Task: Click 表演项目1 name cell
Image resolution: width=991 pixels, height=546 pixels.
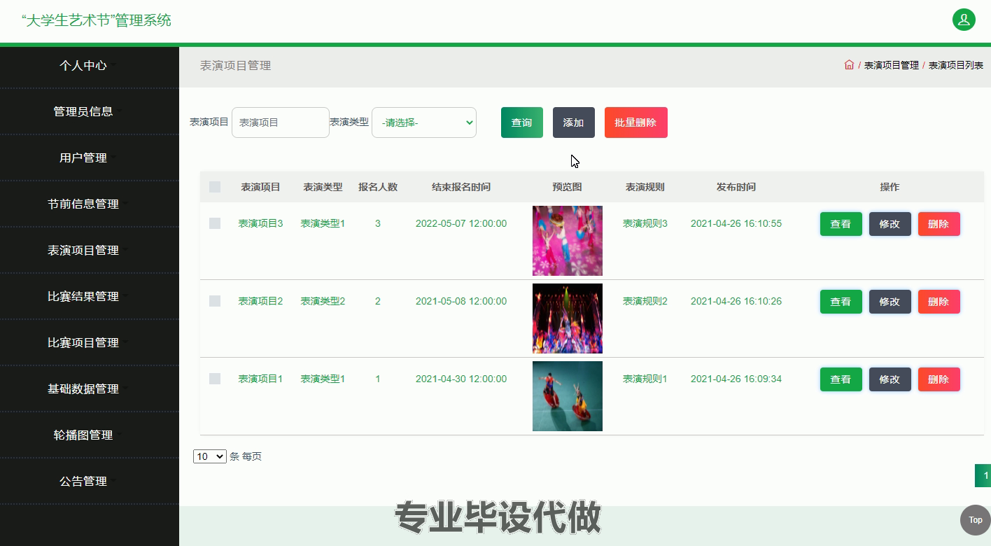Action: pyautogui.click(x=261, y=379)
